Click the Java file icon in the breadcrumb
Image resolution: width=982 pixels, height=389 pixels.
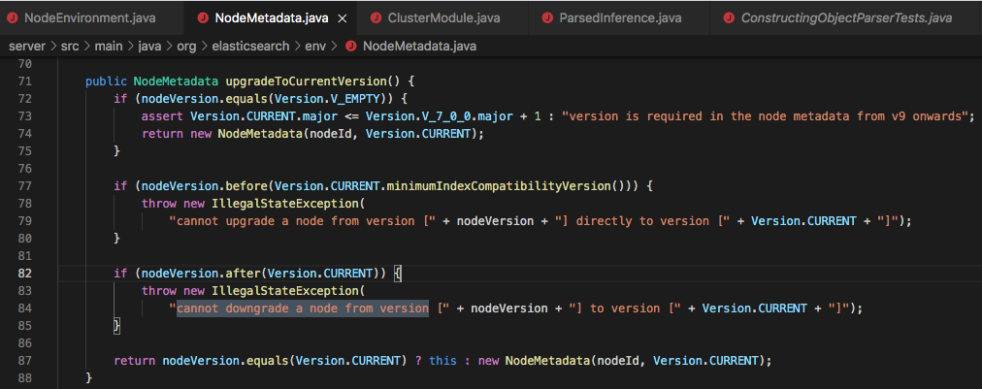point(350,47)
